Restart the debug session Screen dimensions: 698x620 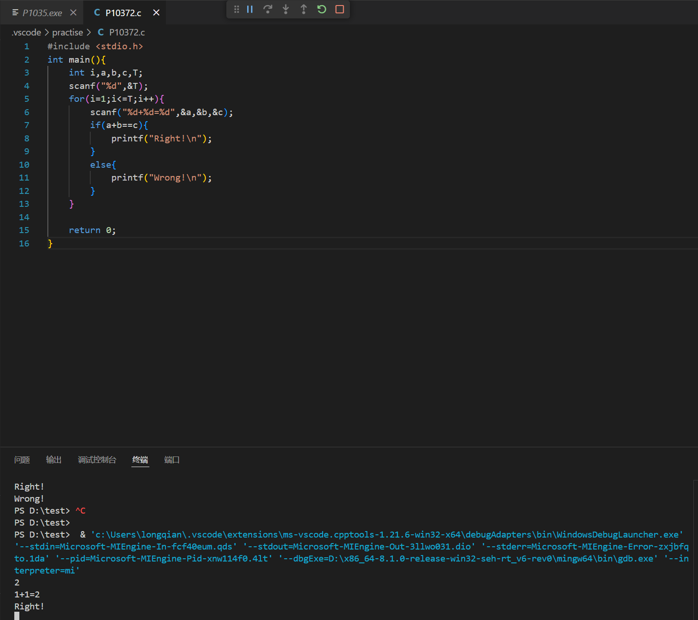[322, 9]
